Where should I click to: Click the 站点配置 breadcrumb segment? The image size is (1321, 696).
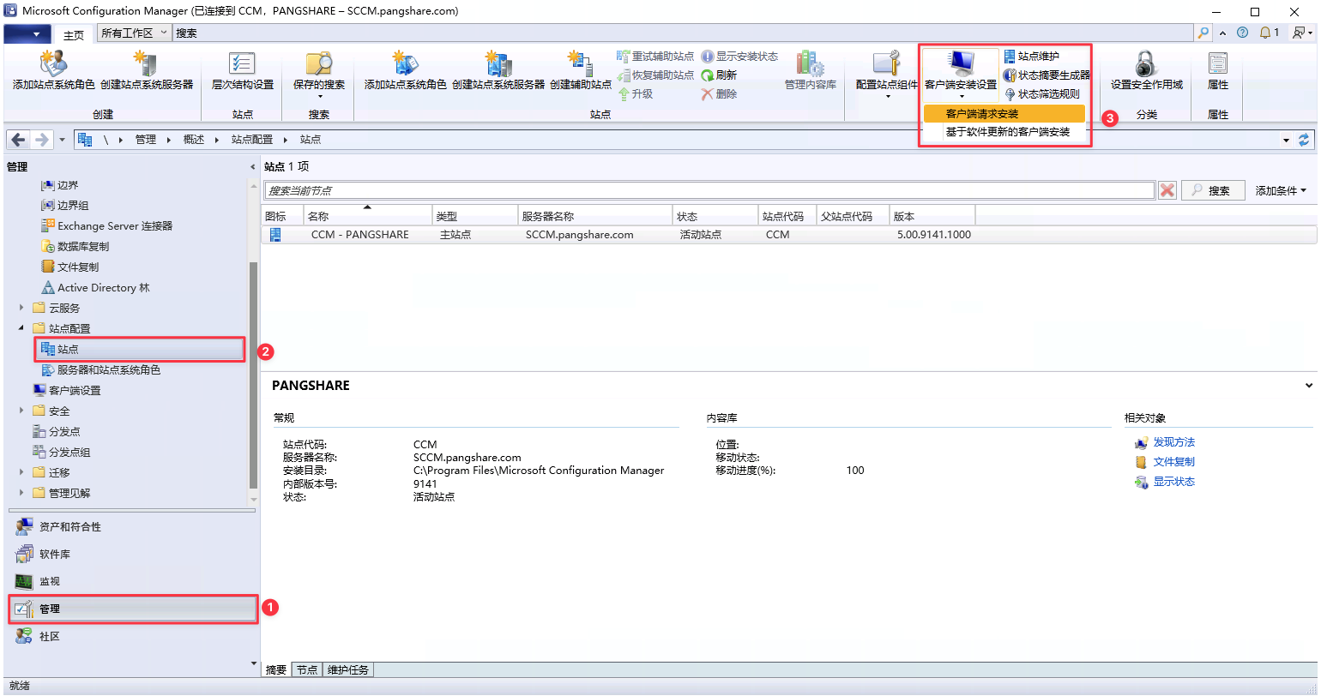pyautogui.click(x=252, y=139)
